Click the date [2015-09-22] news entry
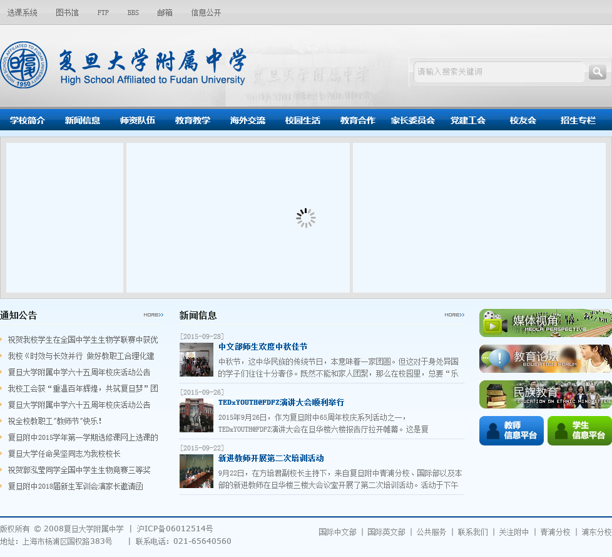 (x=201, y=448)
